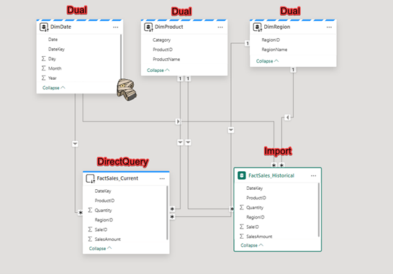Collapse the FactSales_Historical table card
393x274 pixels.
252,245
